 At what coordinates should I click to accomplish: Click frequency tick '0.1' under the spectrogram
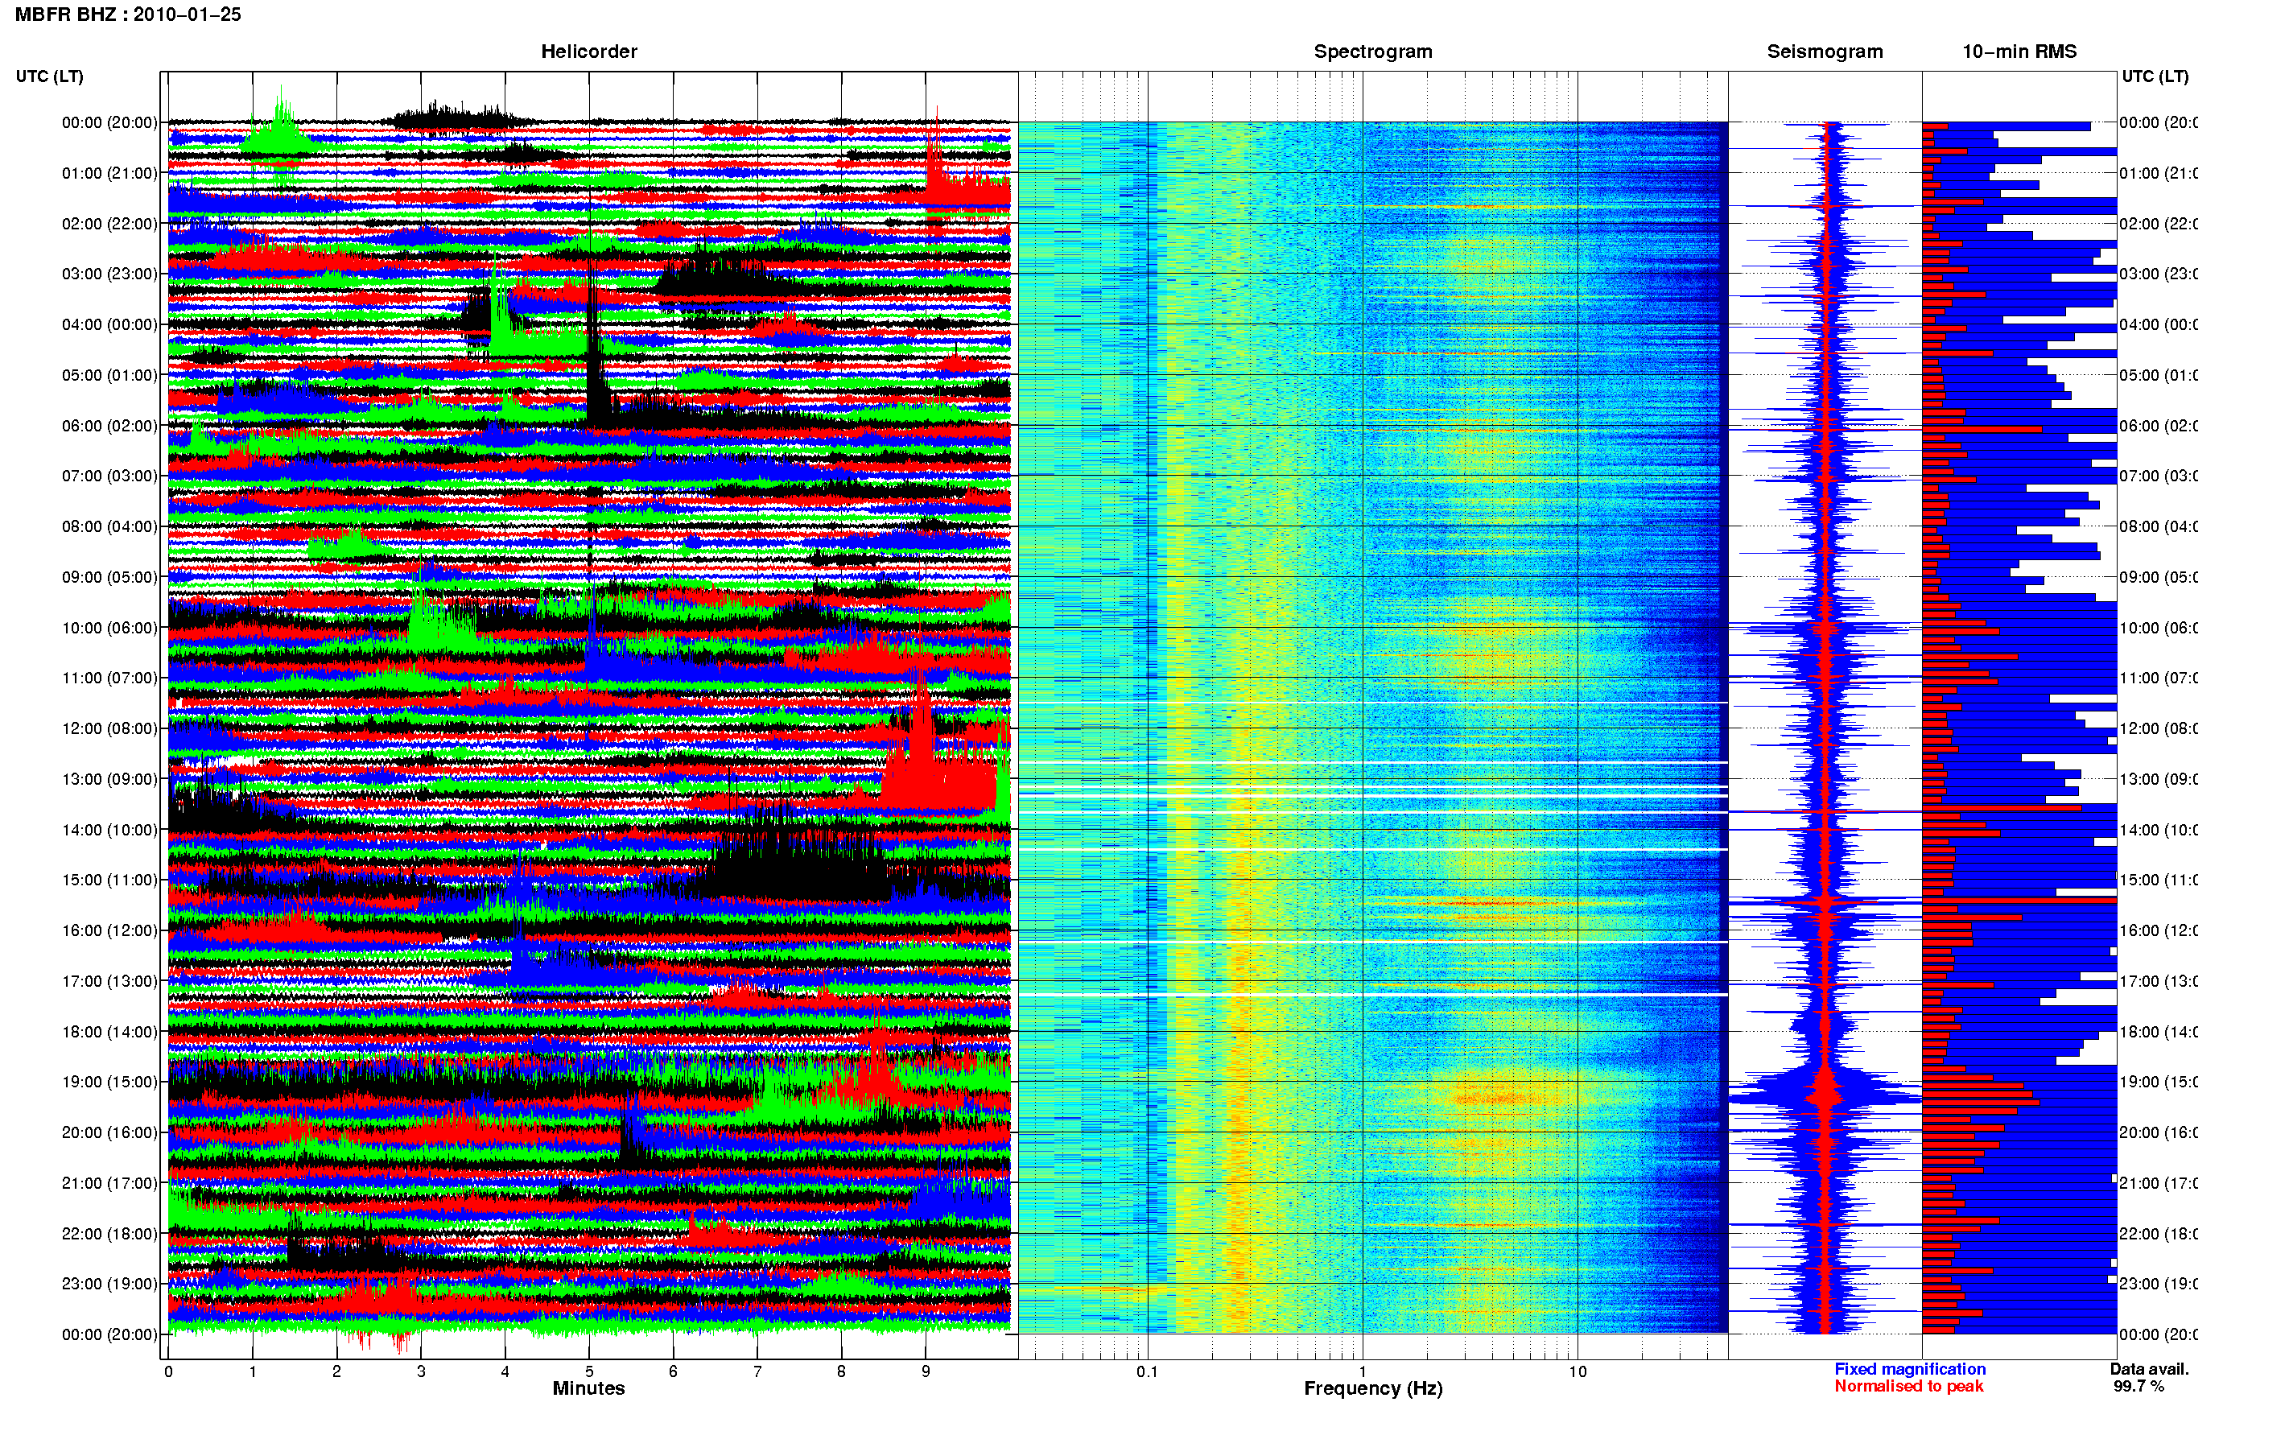point(1147,1371)
